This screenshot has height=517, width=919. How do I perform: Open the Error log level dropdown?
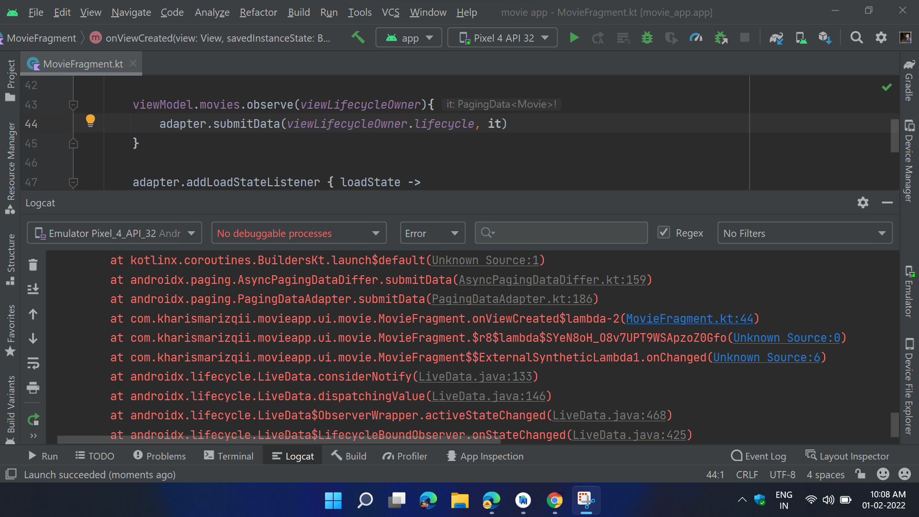point(432,233)
